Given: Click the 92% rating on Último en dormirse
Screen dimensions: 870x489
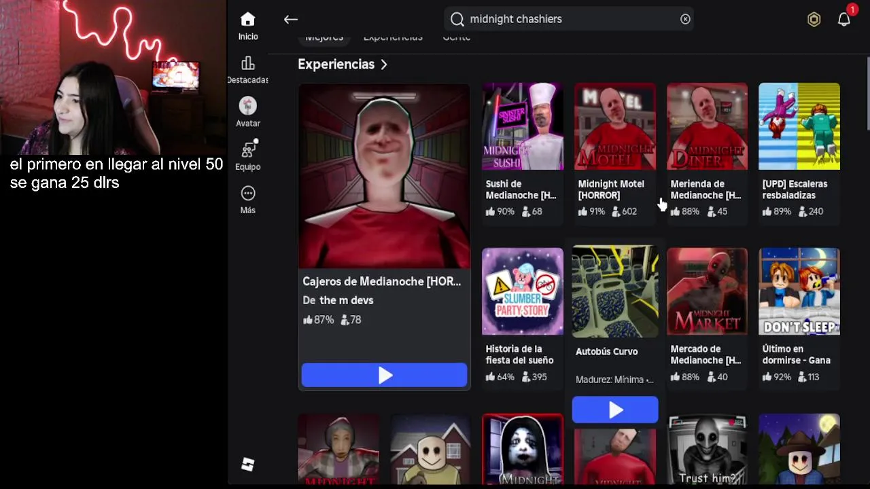Looking at the screenshot, I should click(x=777, y=377).
